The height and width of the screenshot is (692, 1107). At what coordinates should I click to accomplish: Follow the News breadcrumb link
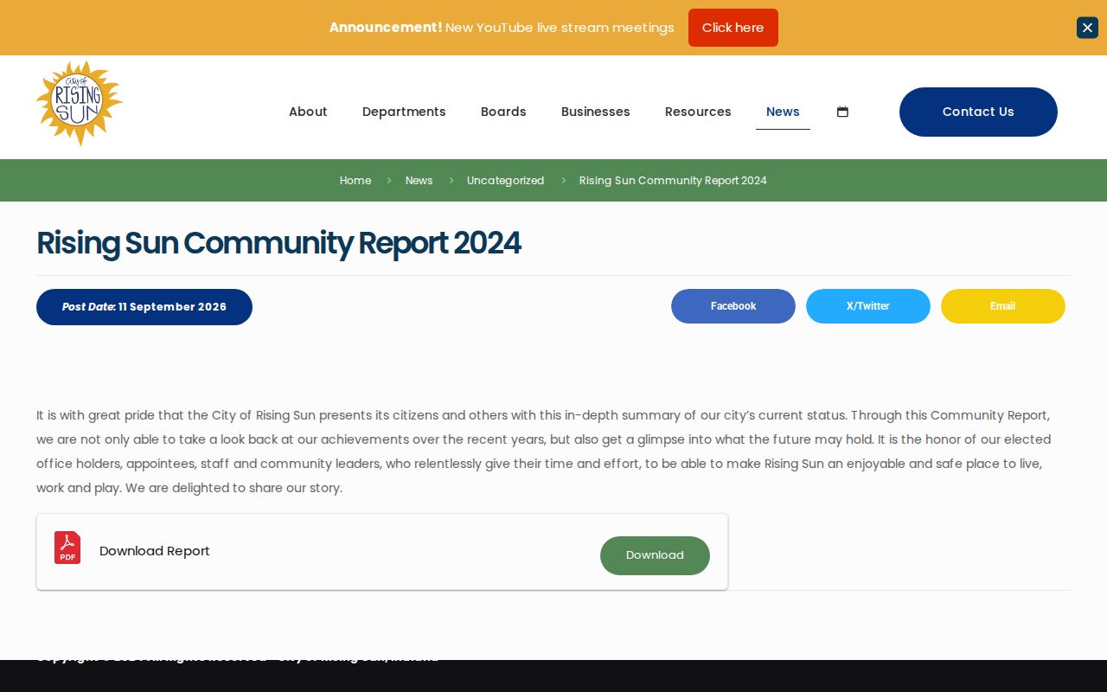click(x=419, y=180)
